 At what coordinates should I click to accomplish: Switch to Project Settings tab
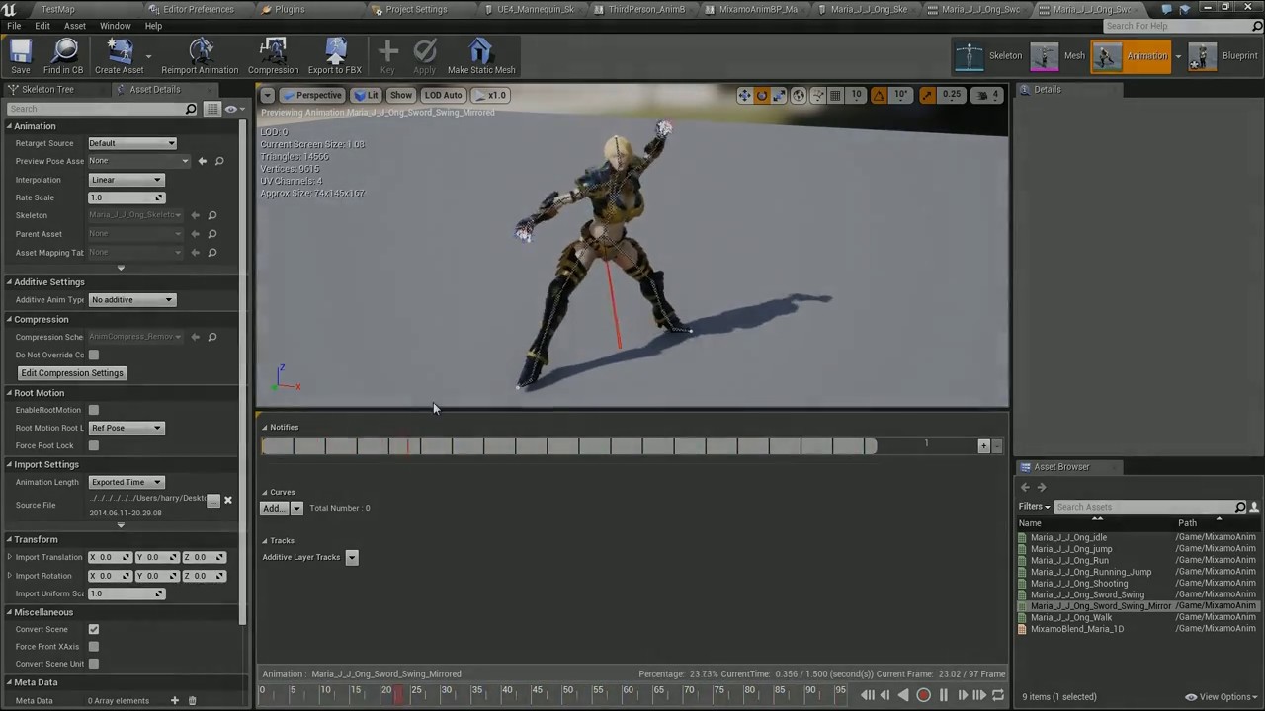click(416, 9)
